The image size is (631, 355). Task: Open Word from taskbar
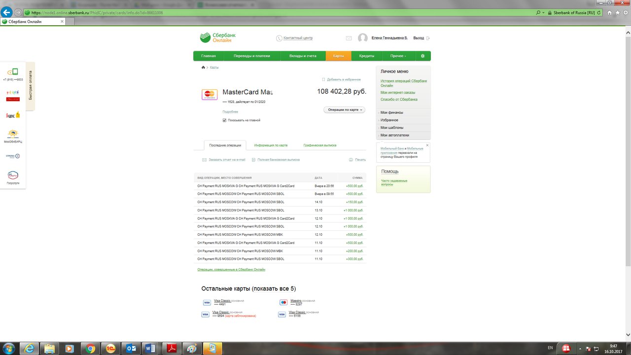point(151,349)
